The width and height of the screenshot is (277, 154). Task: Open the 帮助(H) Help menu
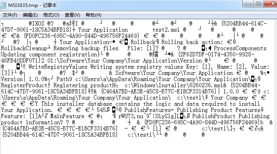[93, 15]
